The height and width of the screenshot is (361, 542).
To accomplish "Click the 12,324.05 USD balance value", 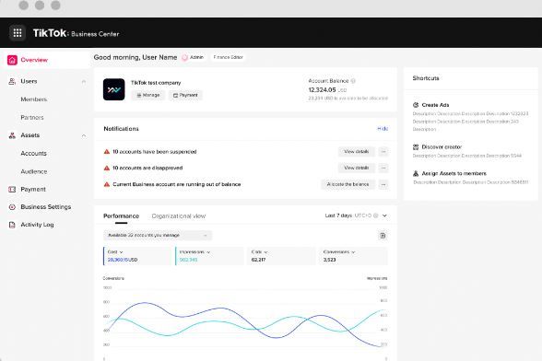I will 327,90.
